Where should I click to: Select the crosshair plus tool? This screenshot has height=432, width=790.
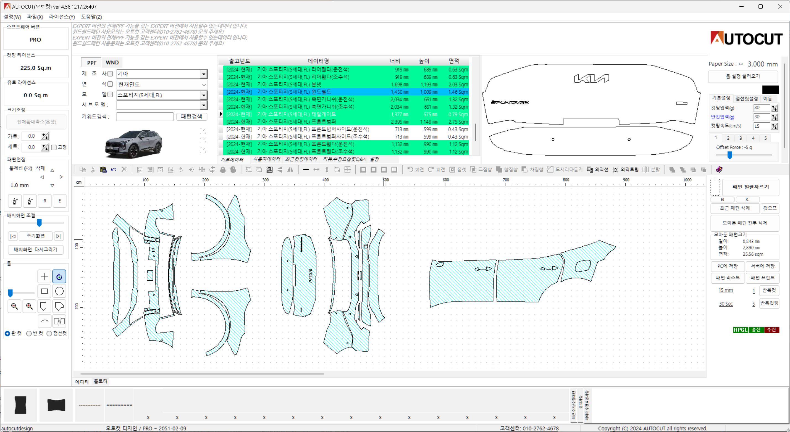(44, 277)
